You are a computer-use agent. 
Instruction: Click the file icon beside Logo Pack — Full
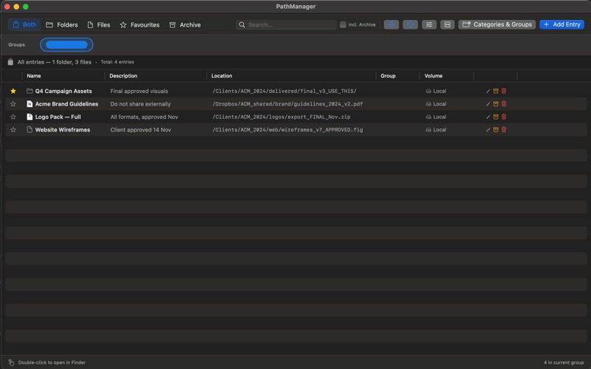30,117
